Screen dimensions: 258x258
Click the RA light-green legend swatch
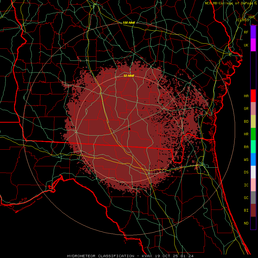pyautogui.click(x=253, y=147)
